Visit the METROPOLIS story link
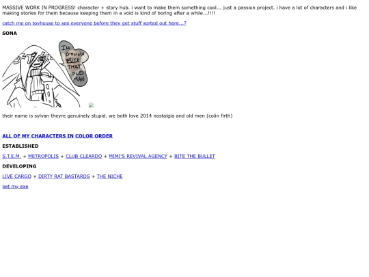Image resolution: width=369 pixels, height=277 pixels. 43,156
